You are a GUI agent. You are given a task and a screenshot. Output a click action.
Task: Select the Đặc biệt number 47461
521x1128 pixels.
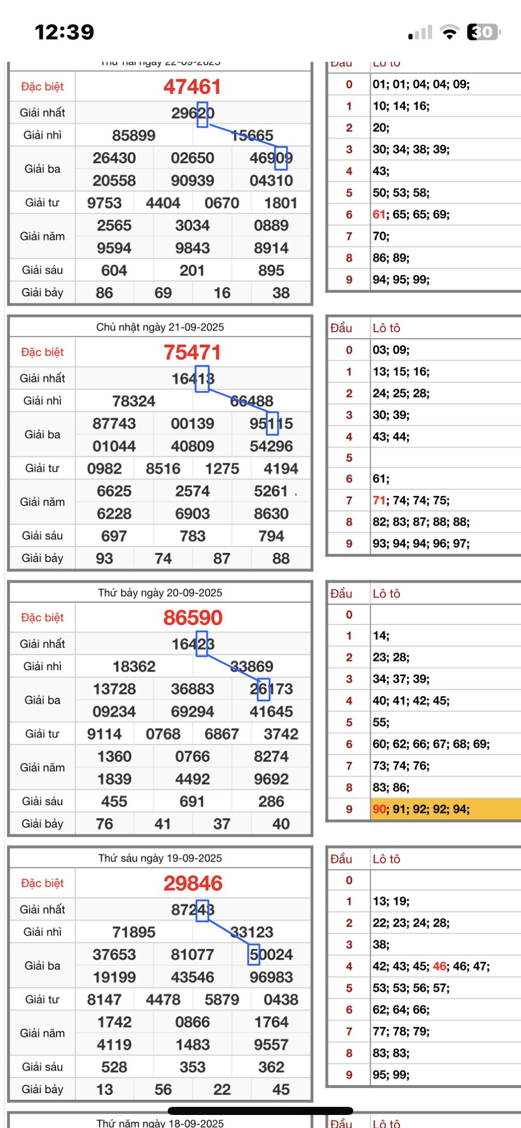coord(192,87)
